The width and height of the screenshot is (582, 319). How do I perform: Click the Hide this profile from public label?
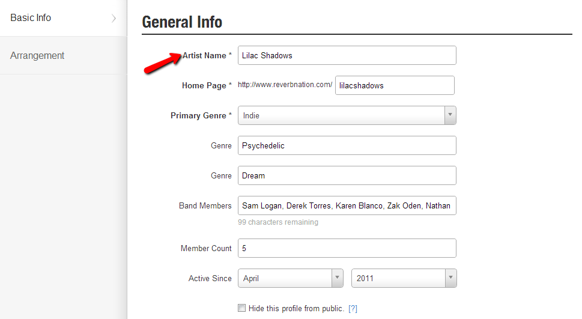point(296,309)
